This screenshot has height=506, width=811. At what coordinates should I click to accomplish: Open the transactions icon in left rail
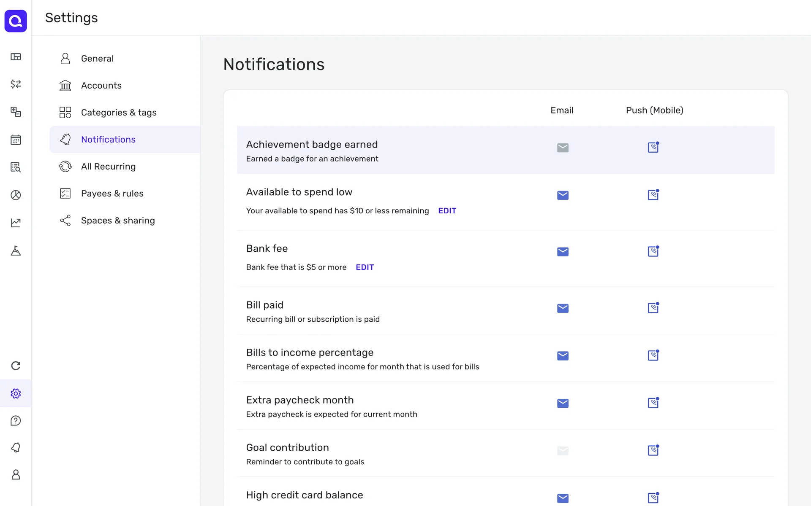(x=16, y=84)
